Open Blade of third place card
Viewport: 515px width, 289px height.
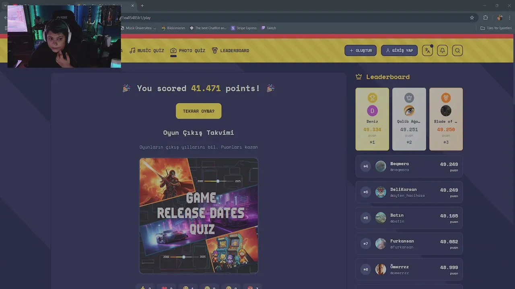pyautogui.click(x=446, y=119)
